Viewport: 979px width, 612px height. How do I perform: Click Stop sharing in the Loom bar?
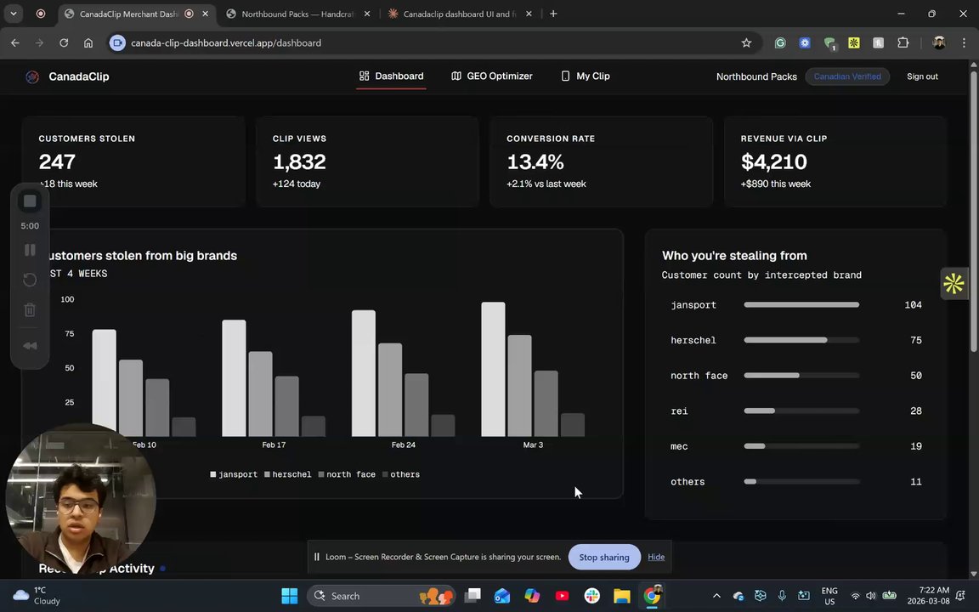click(603, 557)
